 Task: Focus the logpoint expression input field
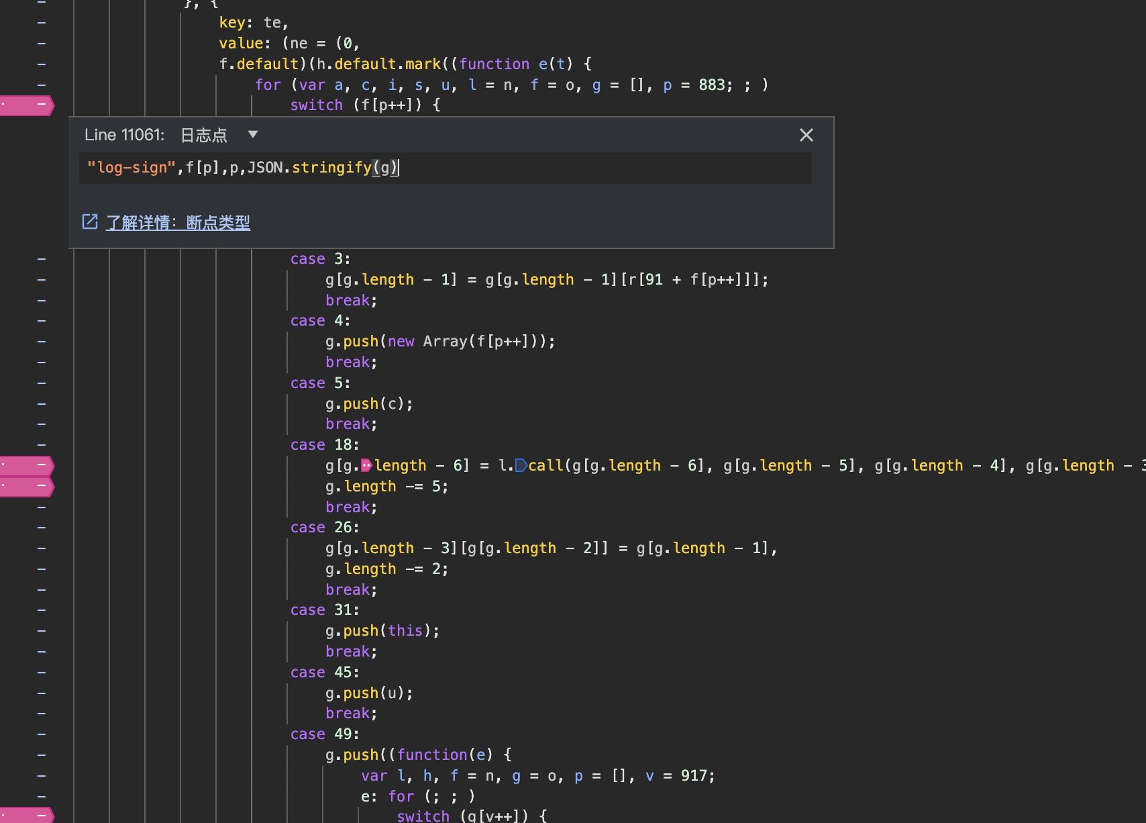pos(446,168)
